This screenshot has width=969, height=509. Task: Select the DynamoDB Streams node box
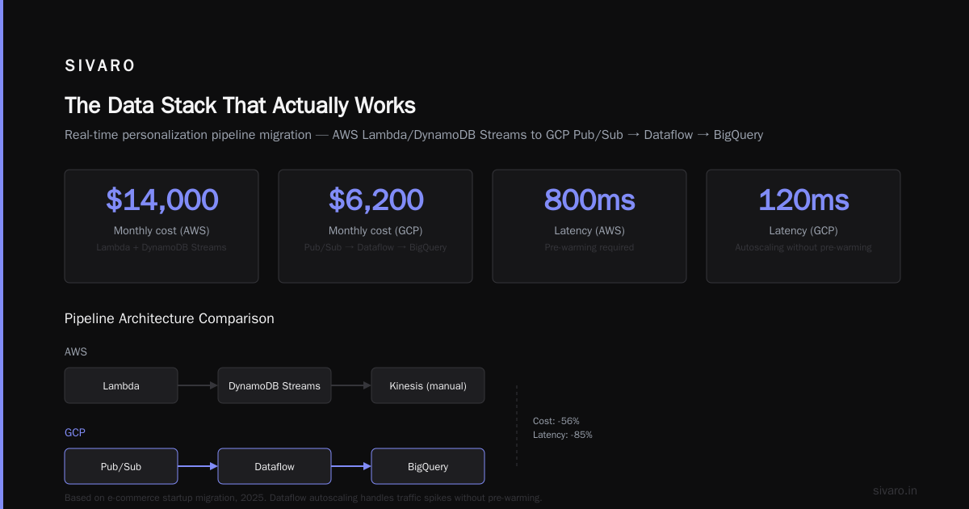click(x=275, y=385)
